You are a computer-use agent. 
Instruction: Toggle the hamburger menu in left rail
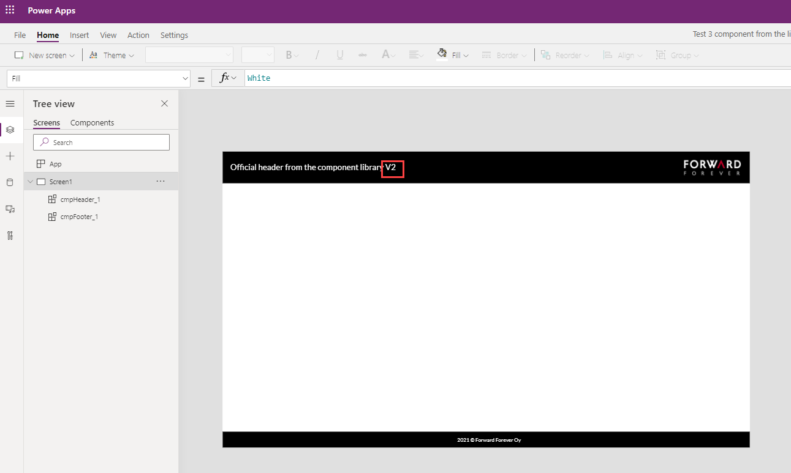click(x=10, y=104)
